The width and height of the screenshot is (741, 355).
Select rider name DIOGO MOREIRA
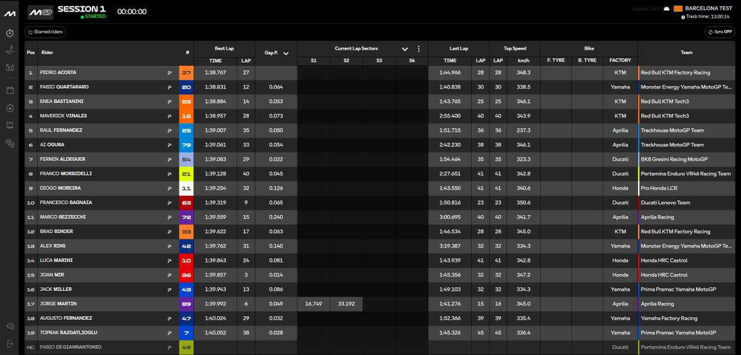click(61, 188)
